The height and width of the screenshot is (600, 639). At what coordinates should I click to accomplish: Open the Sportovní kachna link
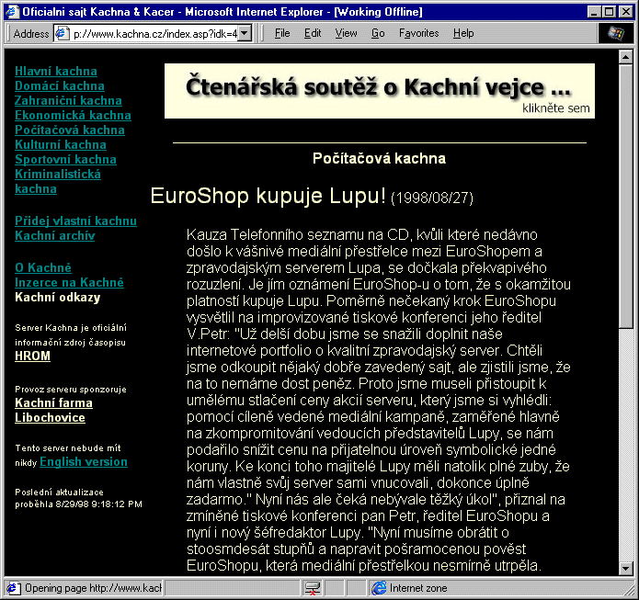(65, 159)
